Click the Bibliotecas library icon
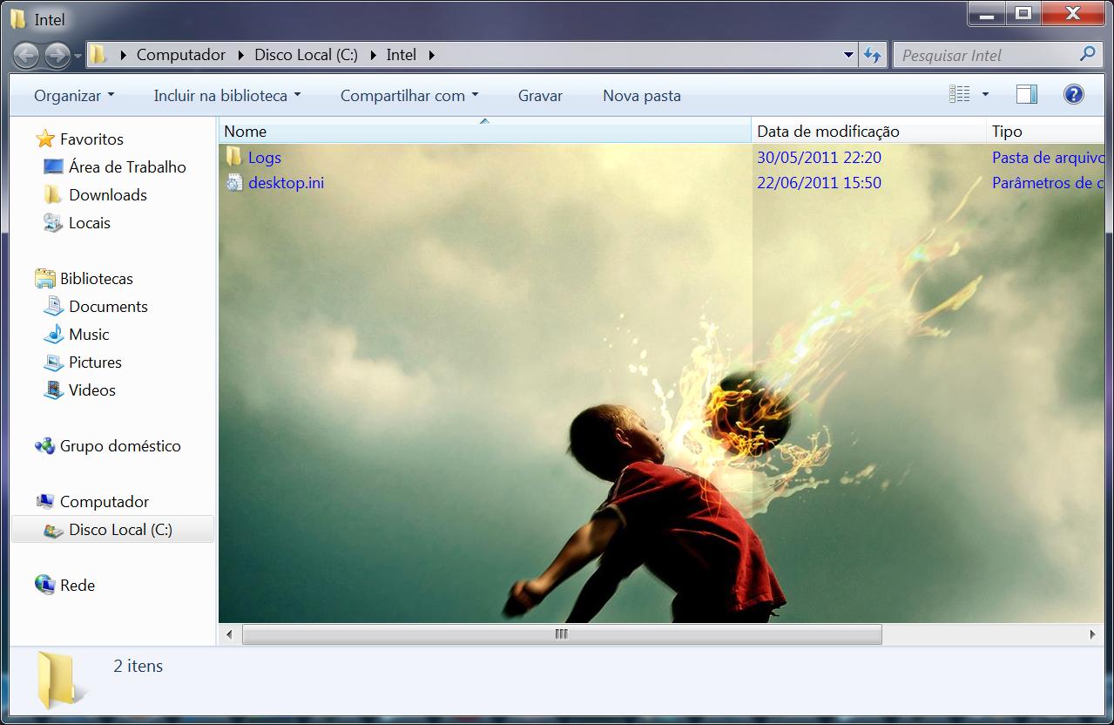Viewport: 1114px width, 725px height. point(45,279)
